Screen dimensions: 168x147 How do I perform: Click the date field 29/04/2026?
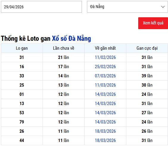(x=41, y=7)
